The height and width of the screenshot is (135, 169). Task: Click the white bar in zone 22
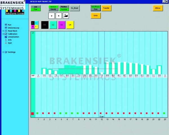[159, 70]
